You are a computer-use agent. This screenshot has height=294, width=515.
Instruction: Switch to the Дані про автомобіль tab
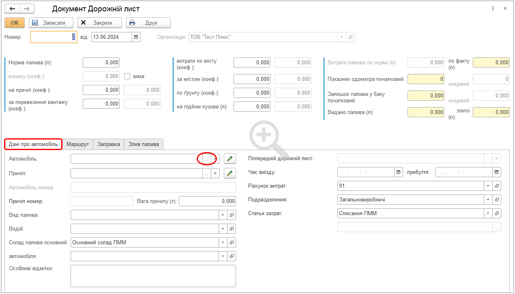pos(33,144)
